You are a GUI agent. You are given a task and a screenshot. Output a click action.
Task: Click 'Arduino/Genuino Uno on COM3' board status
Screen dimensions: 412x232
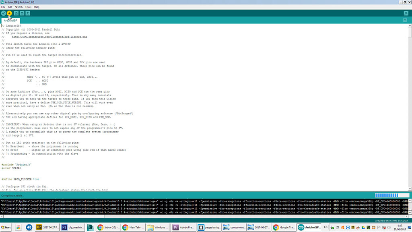pyautogui.click(x=391, y=221)
